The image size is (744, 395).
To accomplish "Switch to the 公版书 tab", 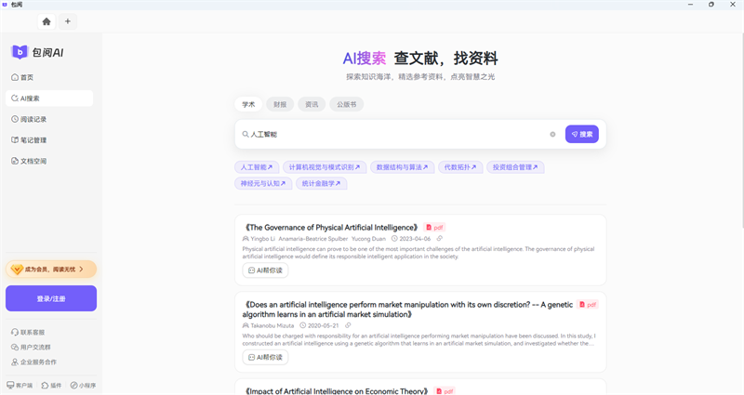I will tap(346, 104).
